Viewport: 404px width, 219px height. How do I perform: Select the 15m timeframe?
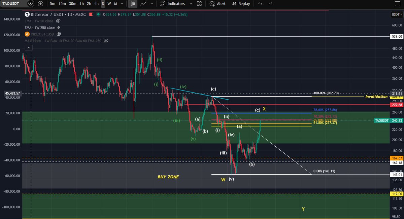(62, 4)
